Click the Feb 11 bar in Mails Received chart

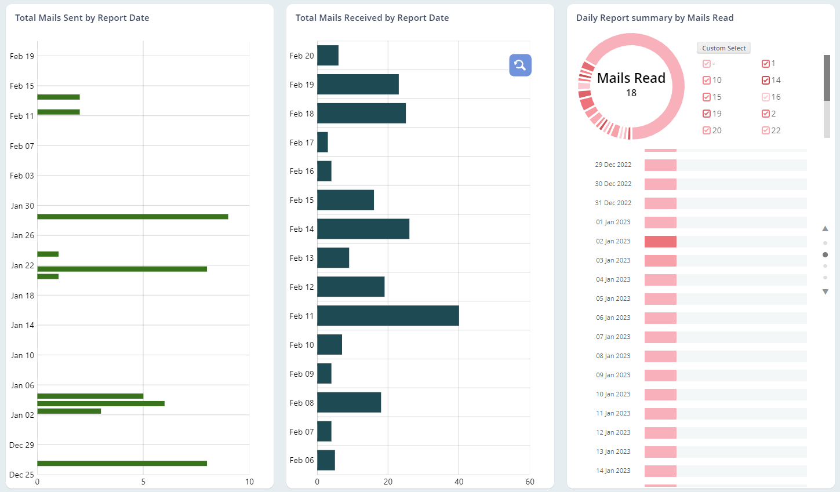coord(387,316)
